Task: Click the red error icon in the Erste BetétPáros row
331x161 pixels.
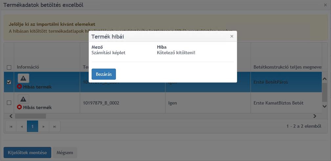Action: pos(19,87)
